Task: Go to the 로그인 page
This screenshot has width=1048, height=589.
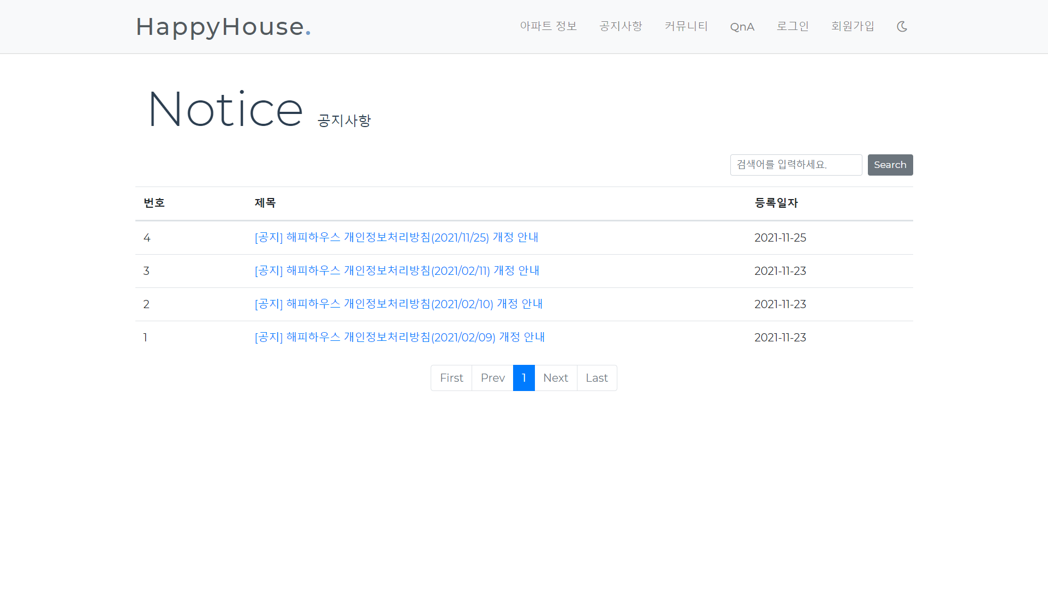Action: tap(793, 26)
